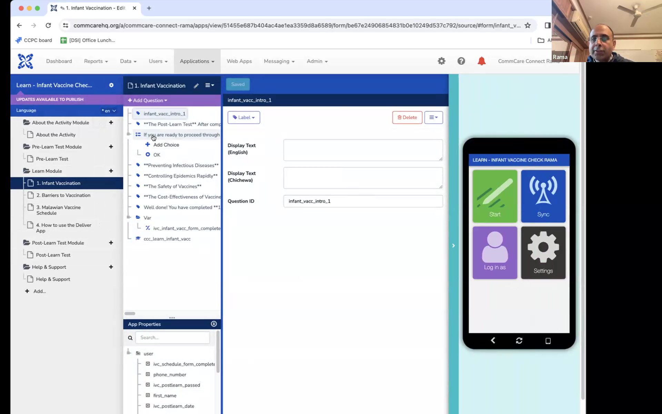This screenshot has width=662, height=414.
Task: Open the 2. Barriers to Vaccination form
Action: (x=63, y=195)
